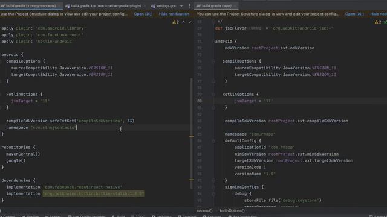Viewport: 387px width, 217px height.
Task: Click Hide notification in left editor
Action: point(174,14)
